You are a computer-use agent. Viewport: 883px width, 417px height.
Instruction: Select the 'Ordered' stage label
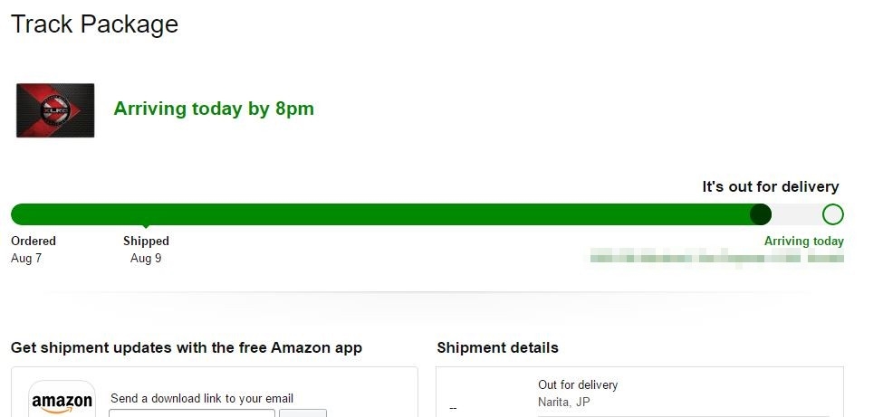(34, 242)
